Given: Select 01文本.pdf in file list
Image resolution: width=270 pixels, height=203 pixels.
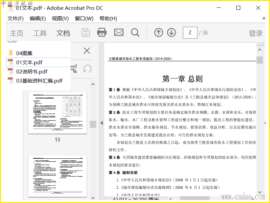Looking at the screenshot, I should (x=38, y=62).
